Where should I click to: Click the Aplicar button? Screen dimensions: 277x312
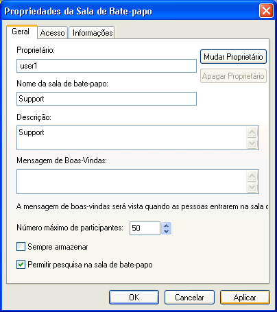[x=245, y=298]
